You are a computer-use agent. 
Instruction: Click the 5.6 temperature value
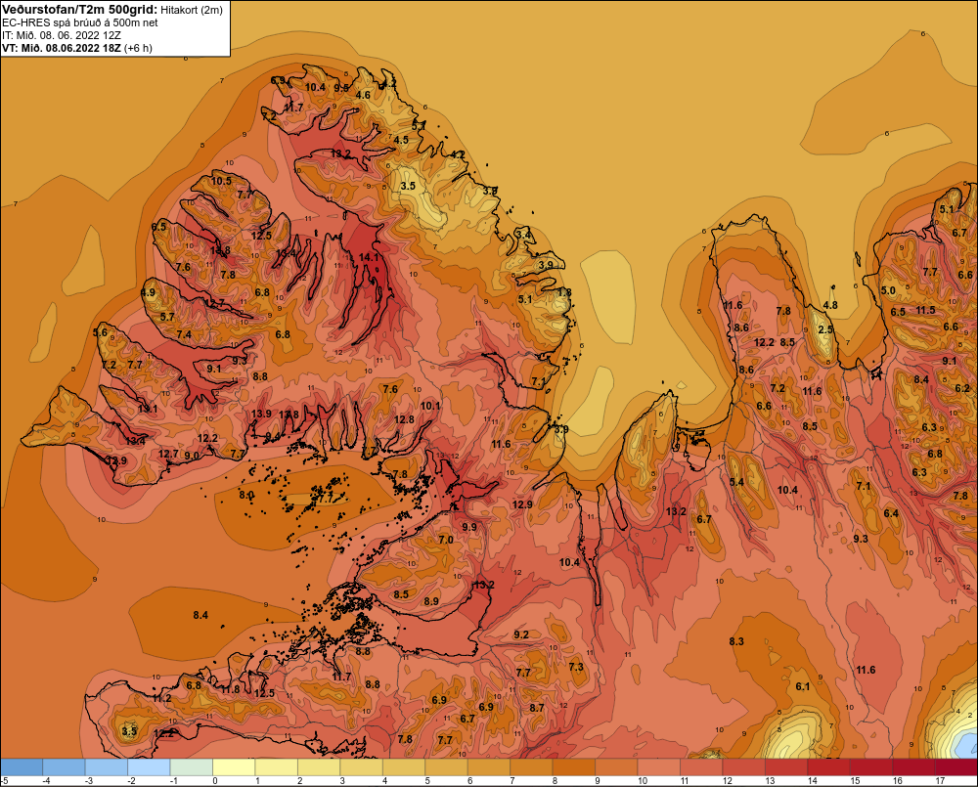(101, 333)
